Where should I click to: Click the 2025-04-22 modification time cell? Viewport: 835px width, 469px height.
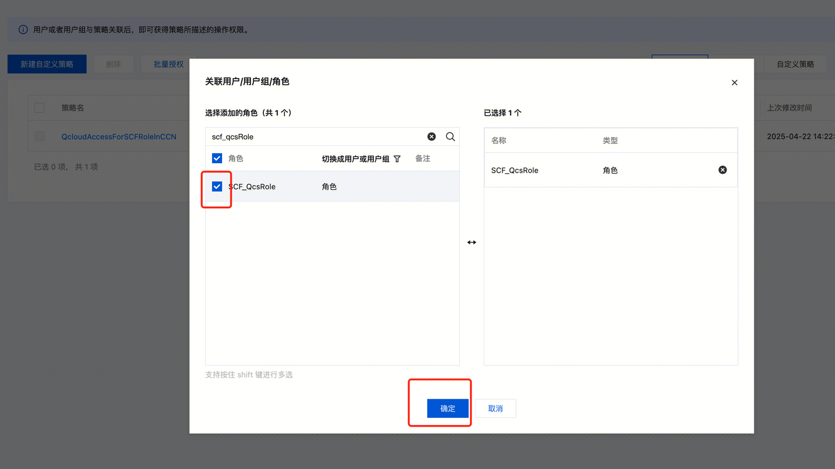(800, 136)
